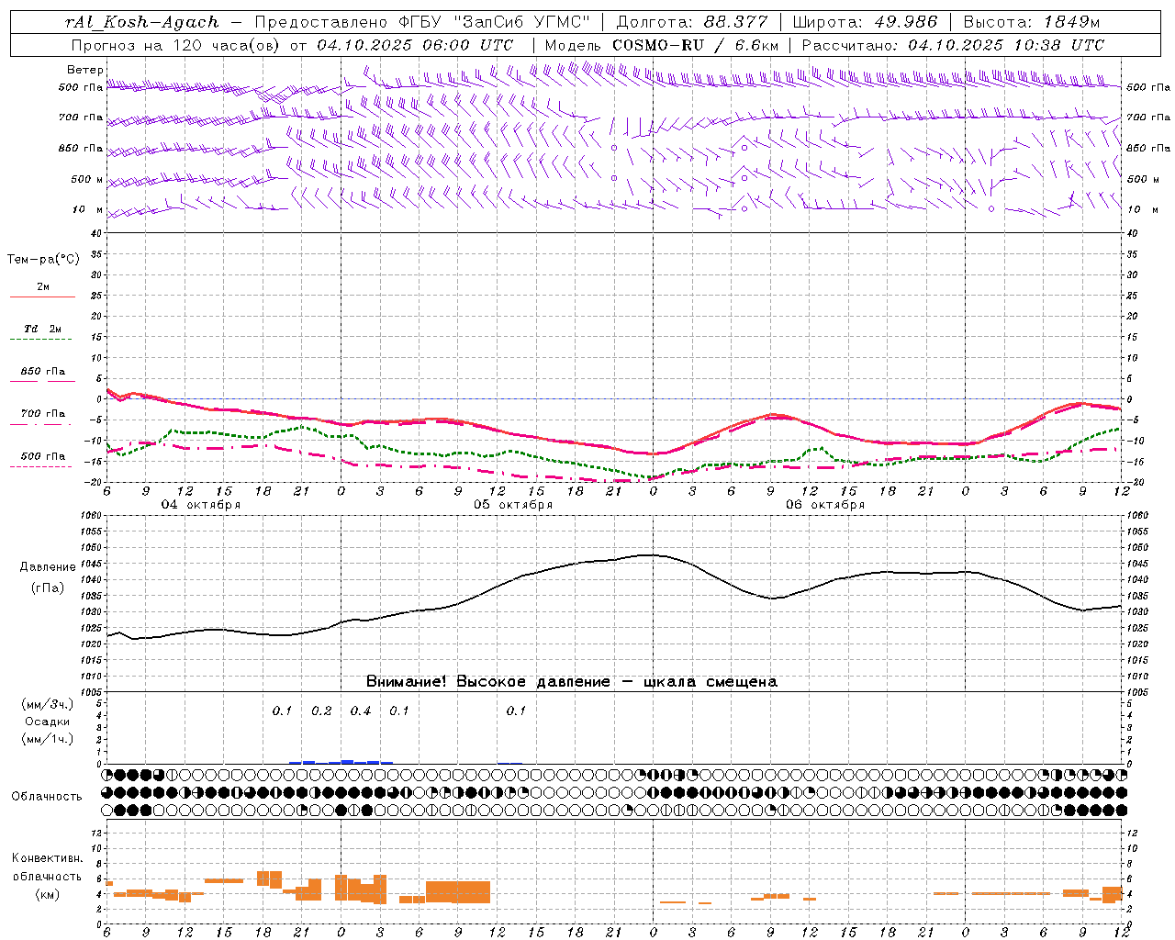Click the high pressure warning Внимание! notice
The height and width of the screenshot is (940, 1175).
tap(571, 682)
